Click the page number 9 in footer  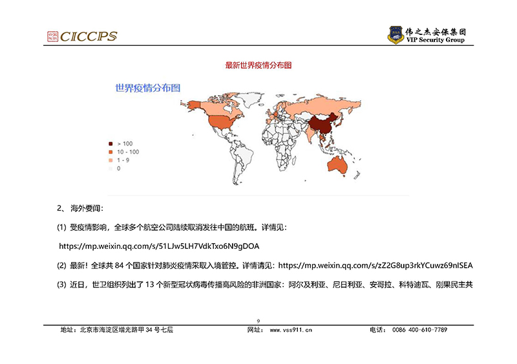pos(258,321)
